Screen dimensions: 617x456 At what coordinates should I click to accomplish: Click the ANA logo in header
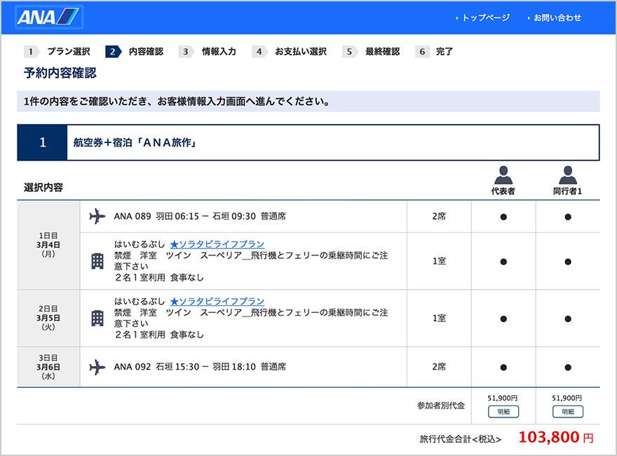[48, 18]
